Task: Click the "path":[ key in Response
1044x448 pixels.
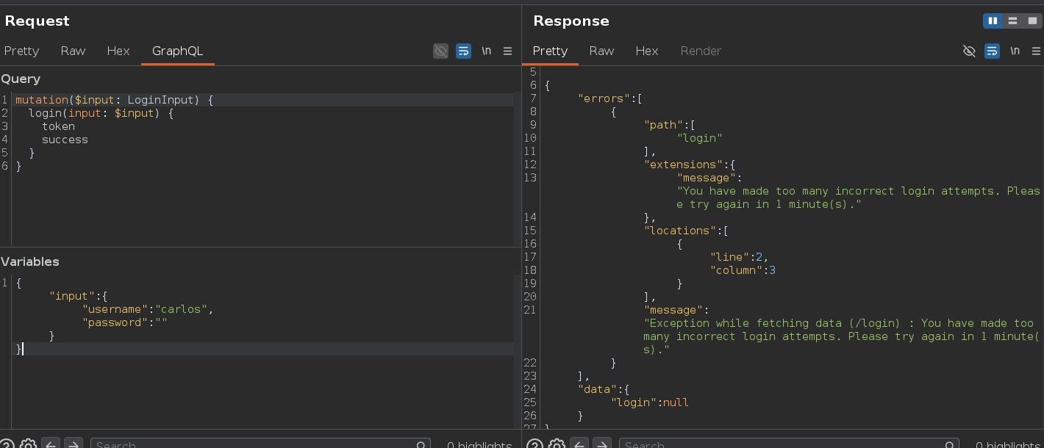Action: (670, 125)
